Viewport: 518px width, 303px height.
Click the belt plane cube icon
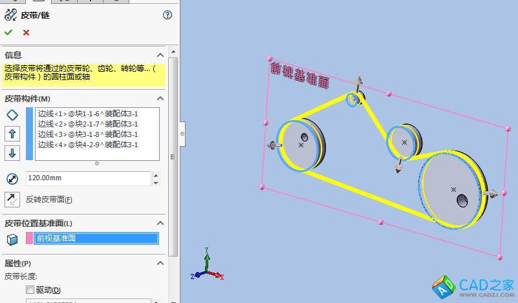click(12, 239)
